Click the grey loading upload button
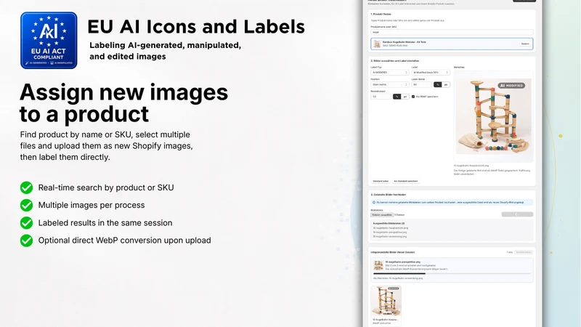Image resolution: width=581 pixels, height=327 pixels. (x=517, y=214)
